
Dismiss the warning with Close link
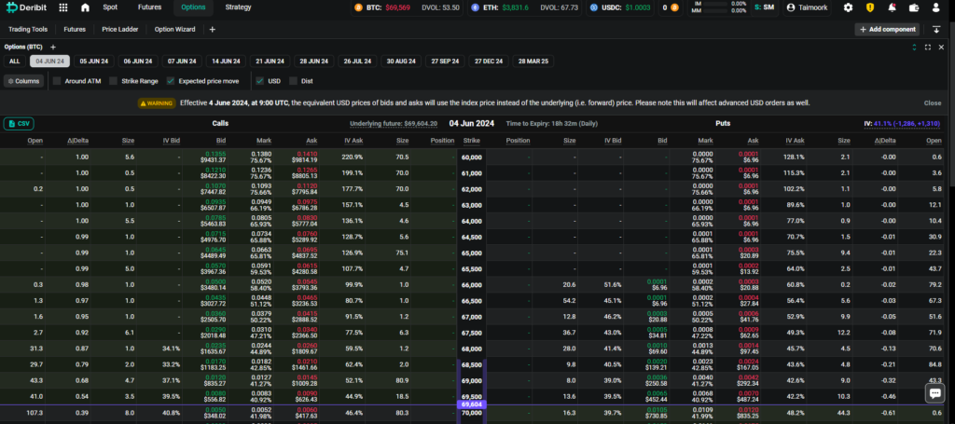pos(932,103)
